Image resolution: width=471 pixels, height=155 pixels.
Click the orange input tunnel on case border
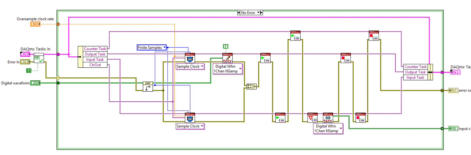[58, 24]
